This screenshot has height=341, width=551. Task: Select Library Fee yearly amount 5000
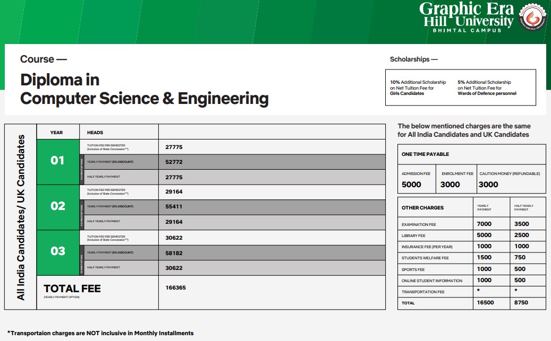(x=484, y=235)
